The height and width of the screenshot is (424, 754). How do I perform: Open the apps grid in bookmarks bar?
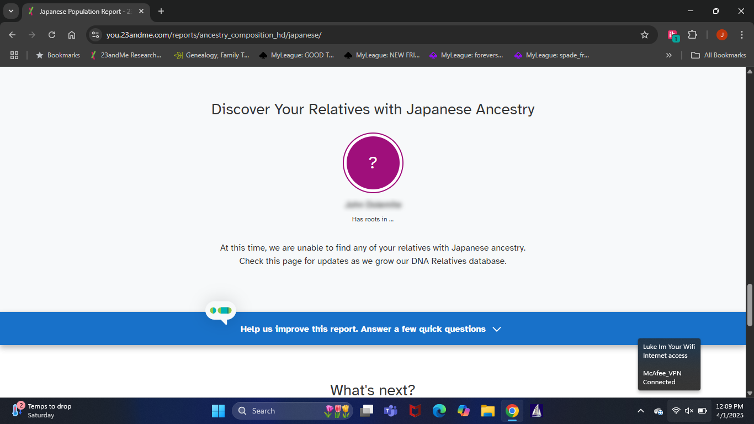pos(14,55)
